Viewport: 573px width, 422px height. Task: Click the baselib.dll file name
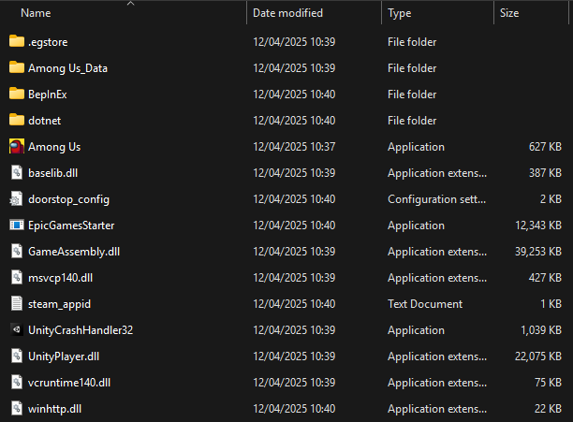(x=53, y=173)
